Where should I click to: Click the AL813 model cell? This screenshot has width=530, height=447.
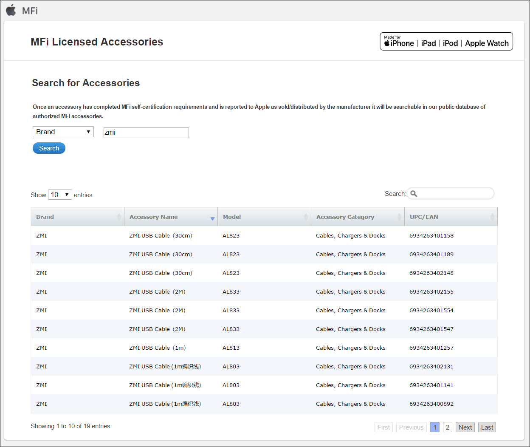click(231, 348)
